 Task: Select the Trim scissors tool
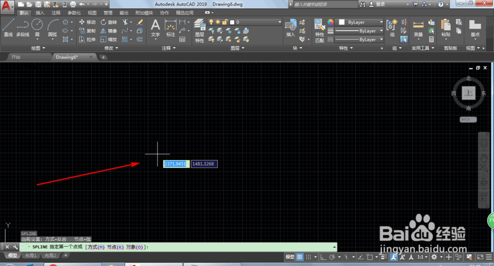(x=125, y=22)
